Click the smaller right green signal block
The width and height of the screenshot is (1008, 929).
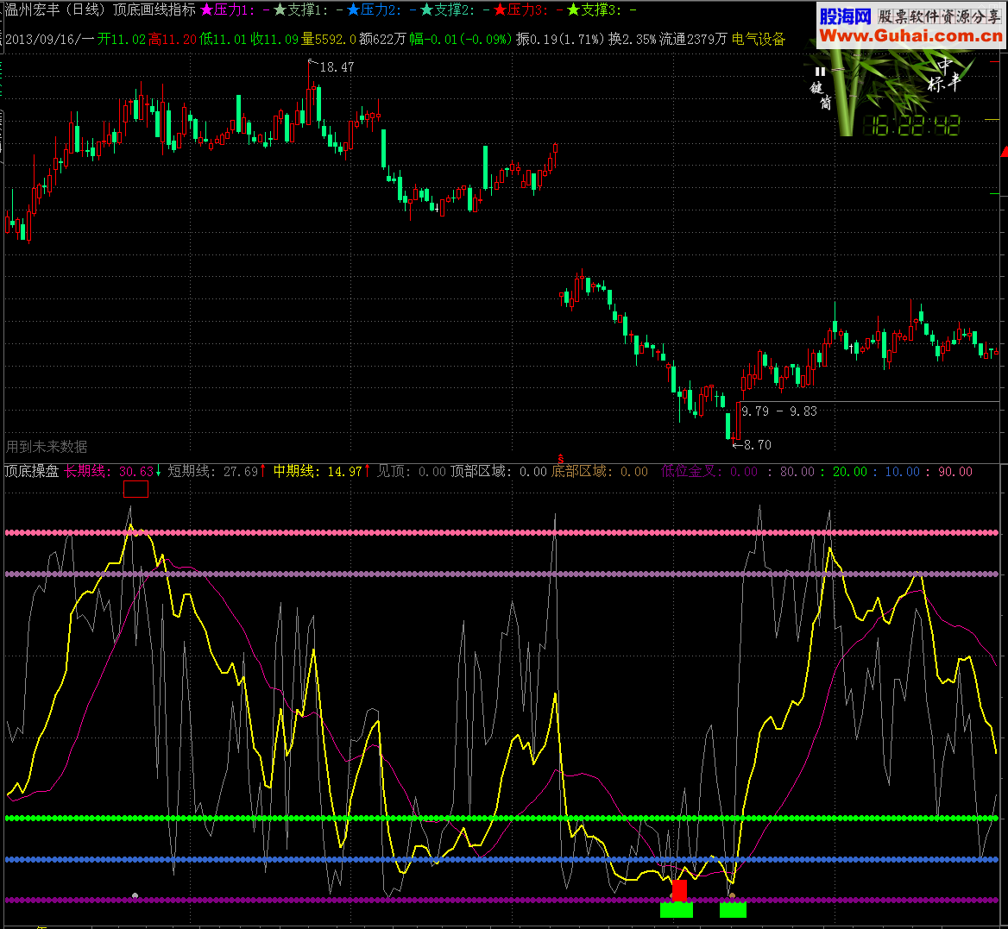click(733, 910)
